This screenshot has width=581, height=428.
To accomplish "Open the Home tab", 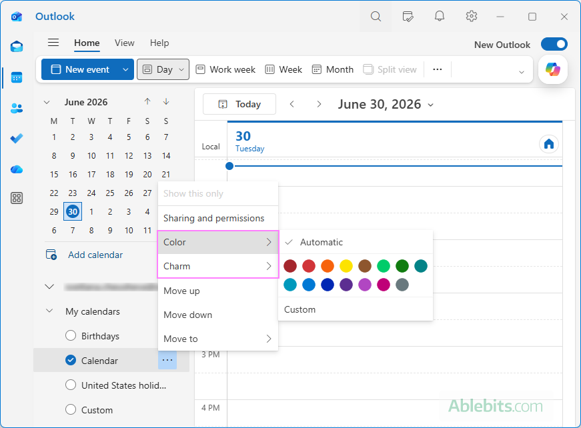I will point(87,43).
